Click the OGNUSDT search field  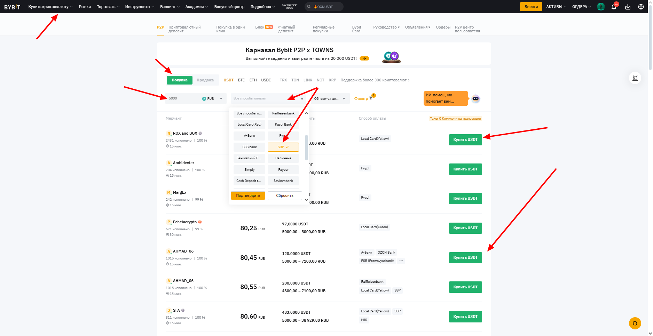(324, 7)
